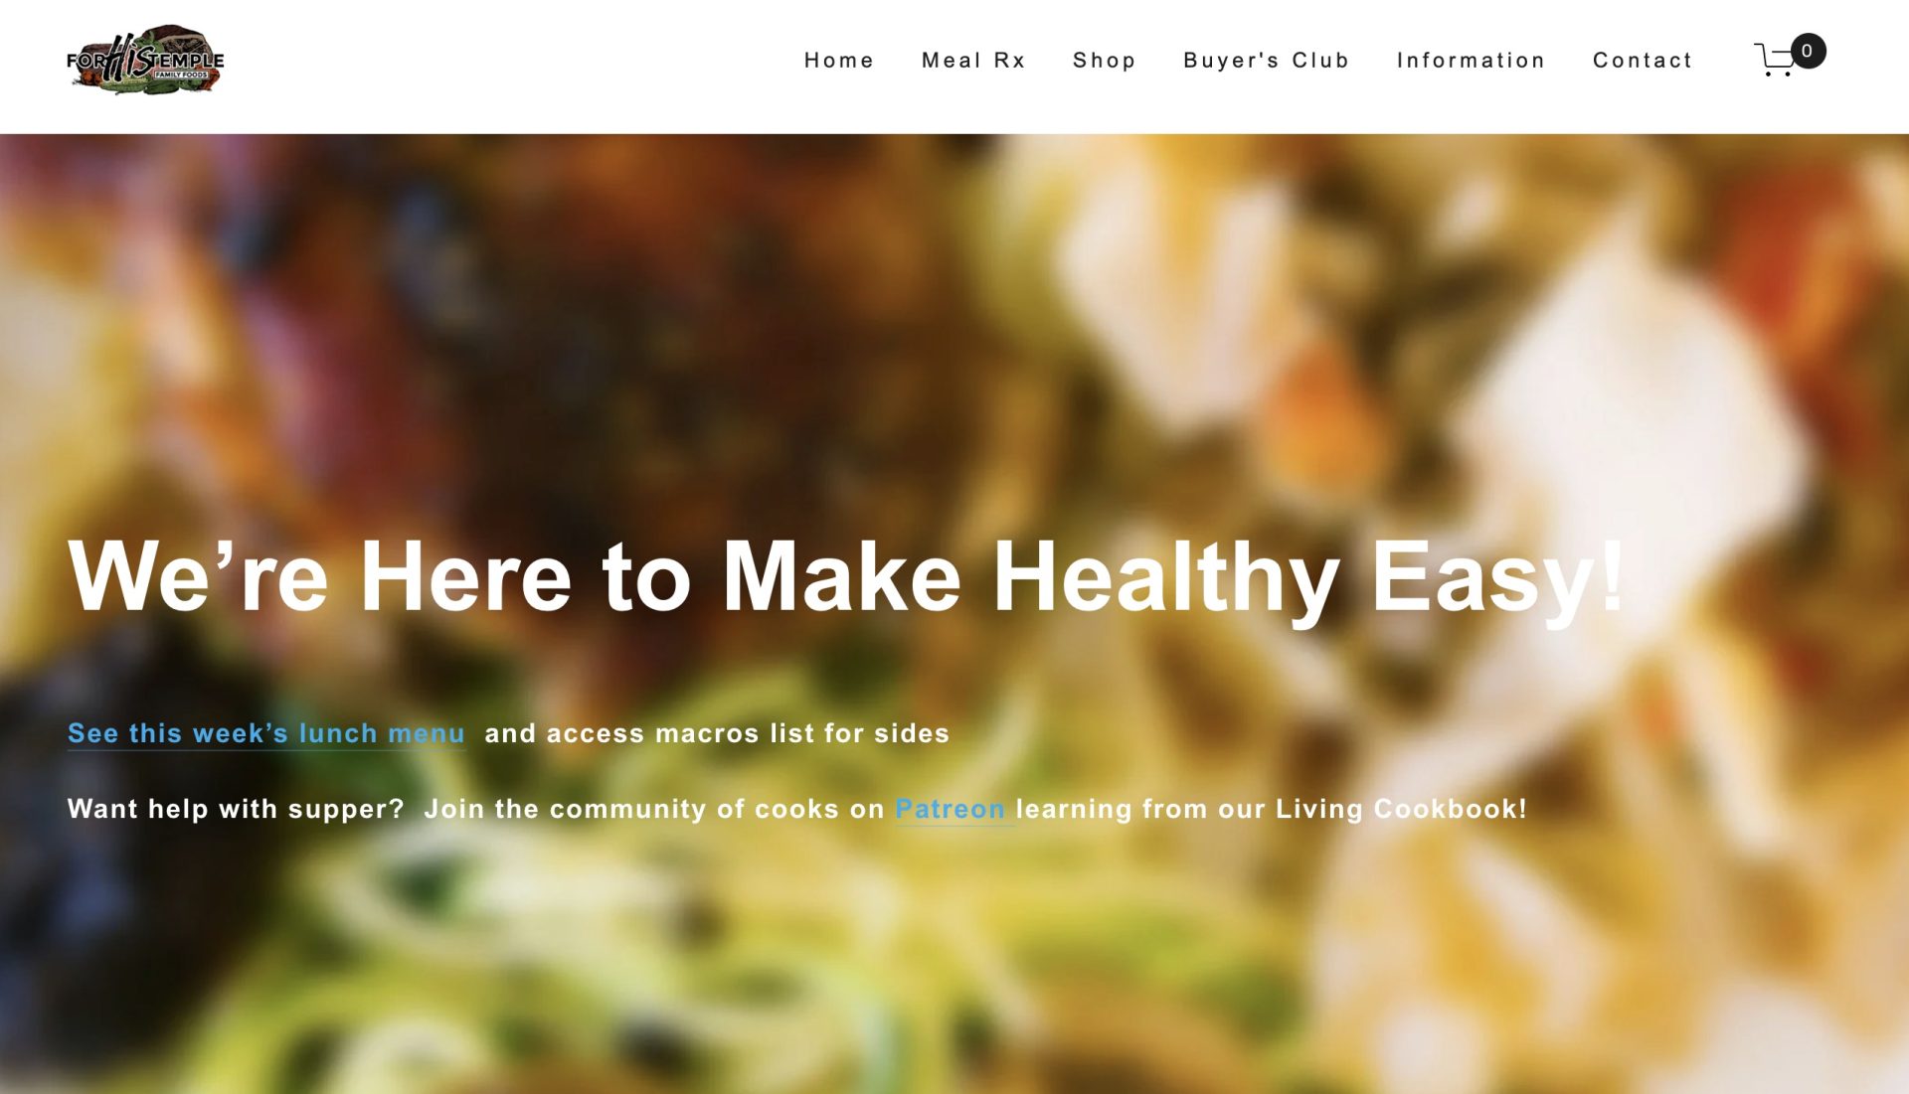Click the access macros list for sides text
This screenshot has width=1909, height=1094.
(x=748, y=733)
